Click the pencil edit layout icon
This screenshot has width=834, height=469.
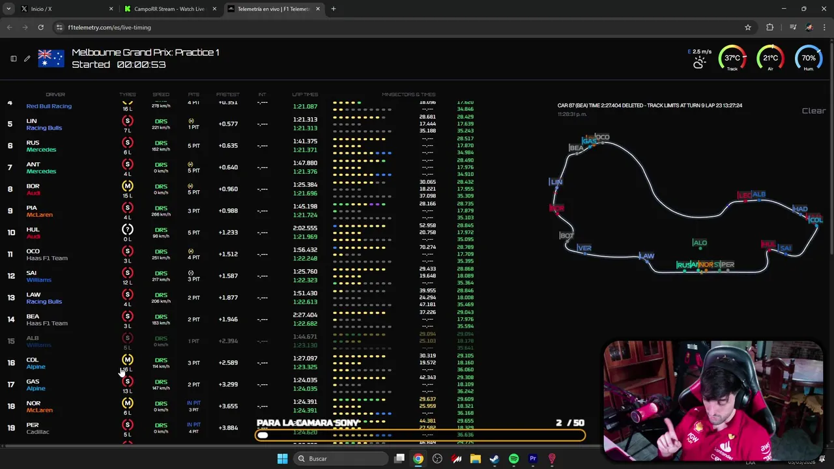27,59
